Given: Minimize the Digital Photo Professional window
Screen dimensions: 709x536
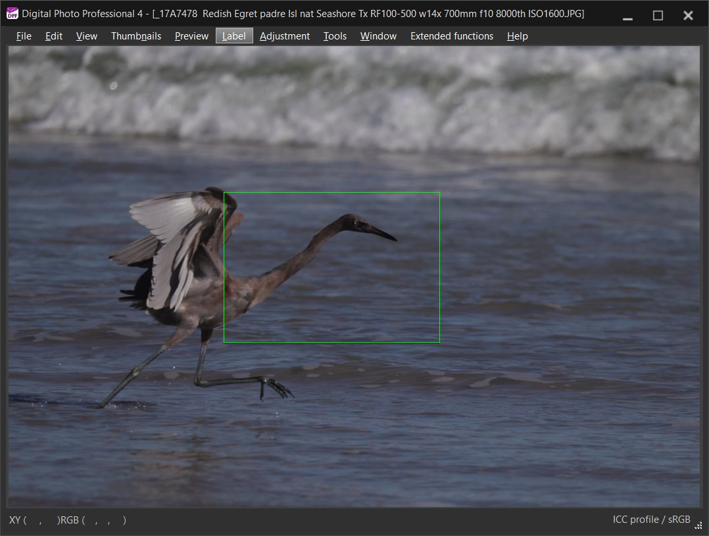Looking at the screenshot, I should pos(627,14).
